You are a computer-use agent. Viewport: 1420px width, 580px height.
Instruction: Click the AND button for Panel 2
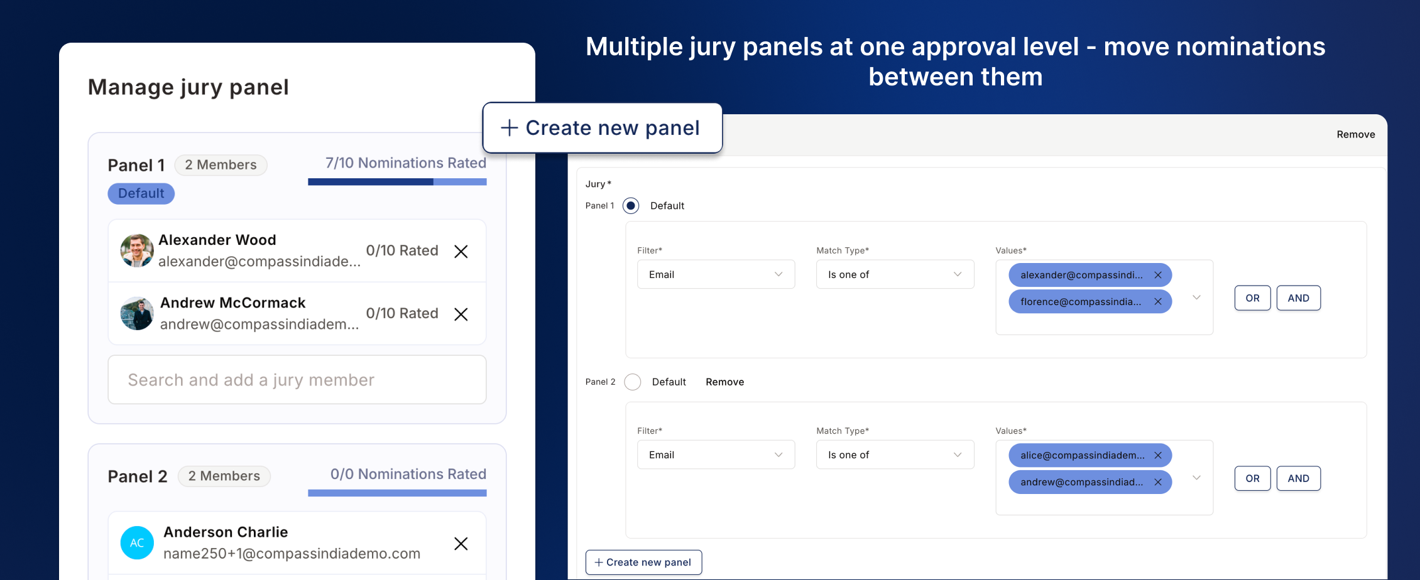1298,478
